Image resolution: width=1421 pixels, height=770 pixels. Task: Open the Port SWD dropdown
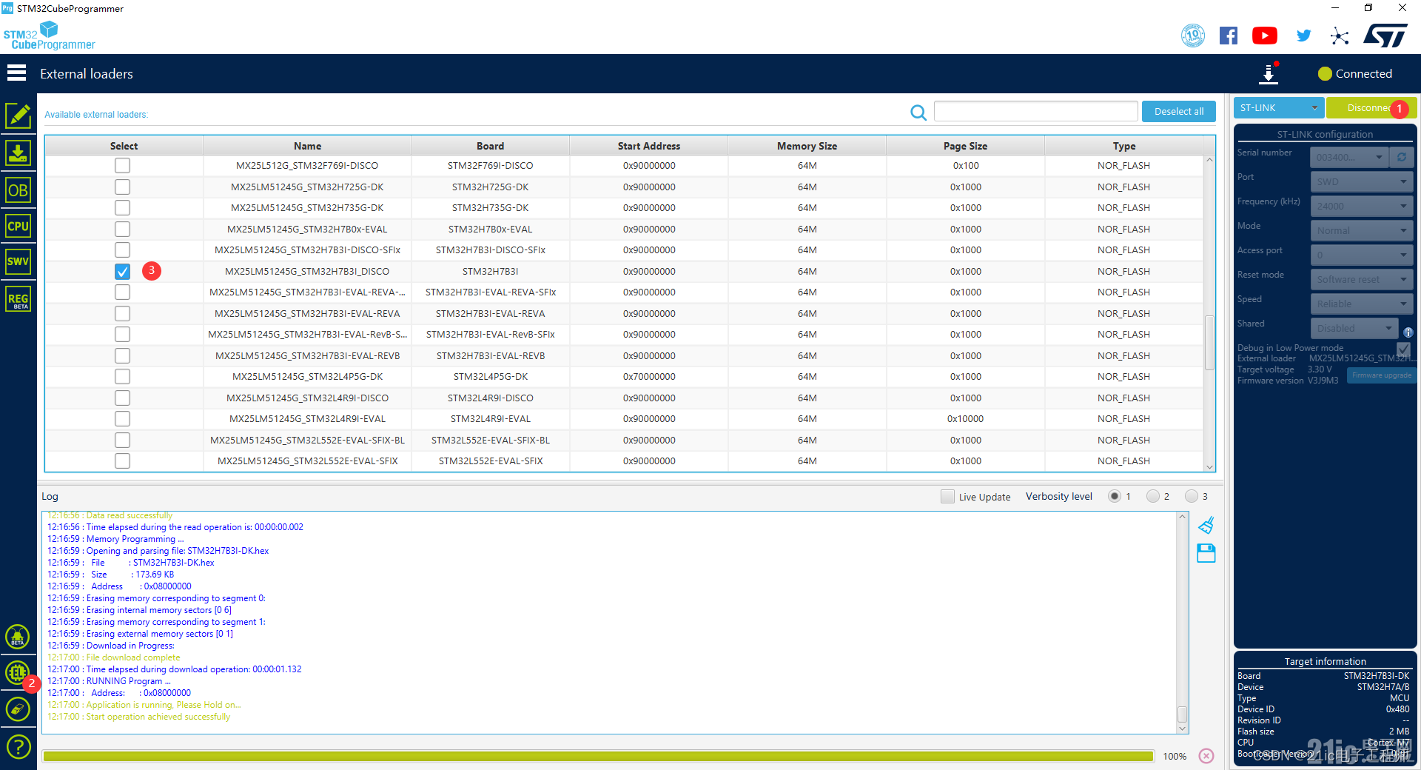click(x=1362, y=181)
